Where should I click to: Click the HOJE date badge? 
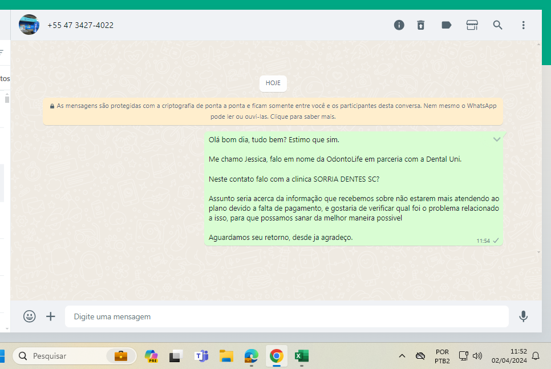pyautogui.click(x=273, y=83)
